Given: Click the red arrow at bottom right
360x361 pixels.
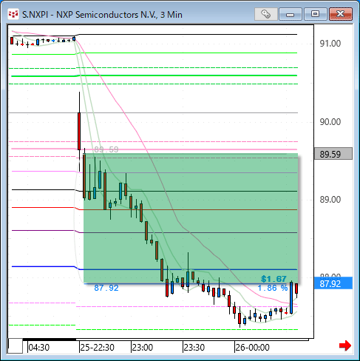Looking at the screenshot, I should tap(345, 345).
